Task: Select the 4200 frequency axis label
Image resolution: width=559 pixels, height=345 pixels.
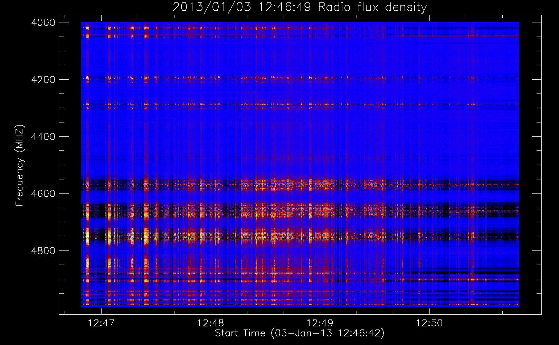Action: point(43,80)
